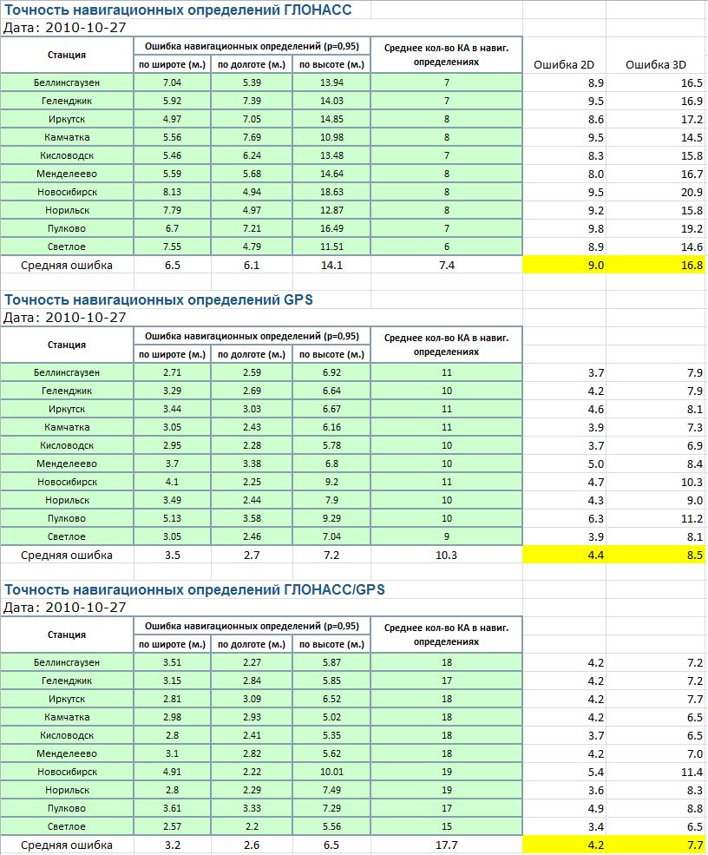The width and height of the screenshot is (708, 855).
Task: Click the date cell under the GPS title
Action: click(65, 318)
